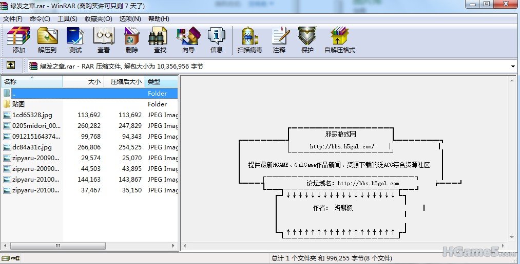
Task: Click the drive icon in status bar
Action: [5, 258]
